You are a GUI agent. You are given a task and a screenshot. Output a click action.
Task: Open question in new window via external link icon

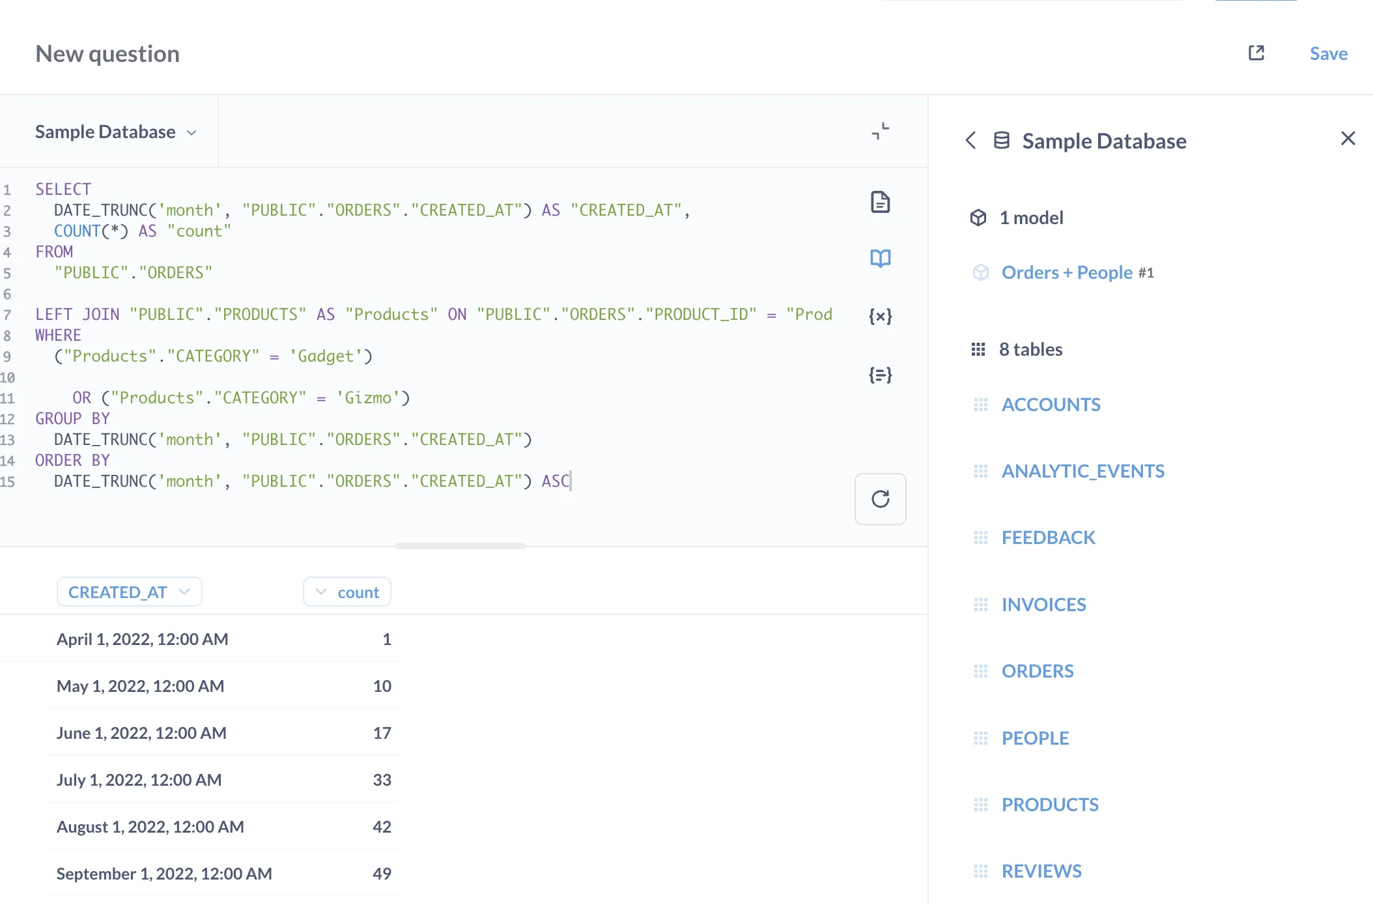[x=1256, y=53]
